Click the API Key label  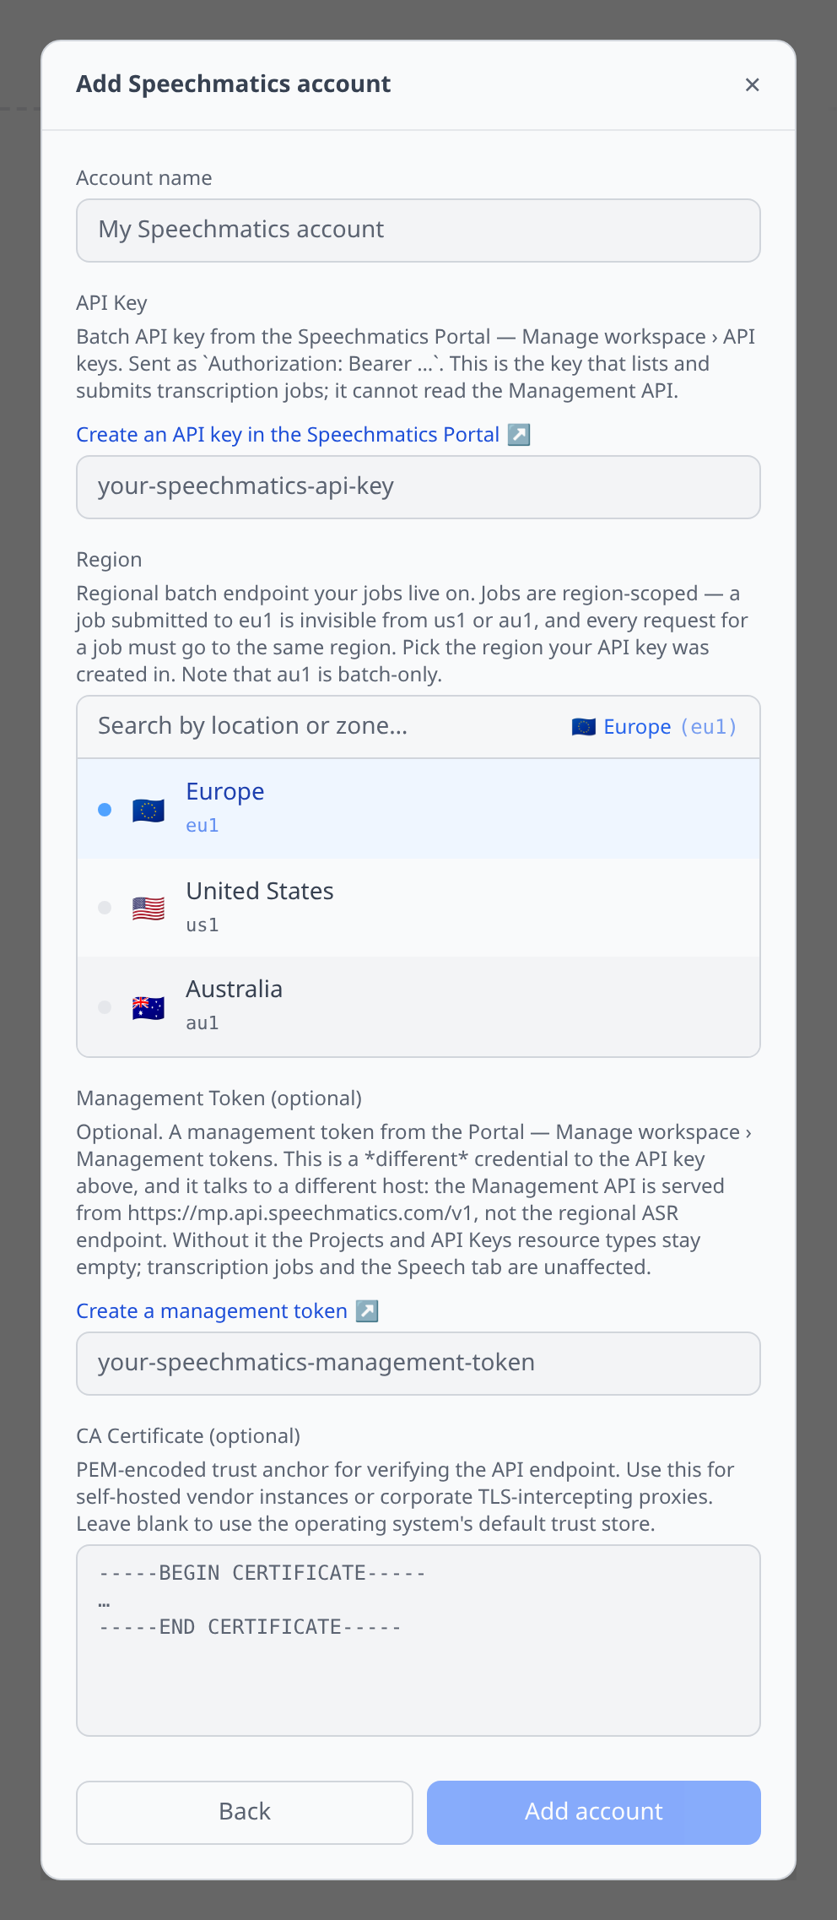coord(111,303)
